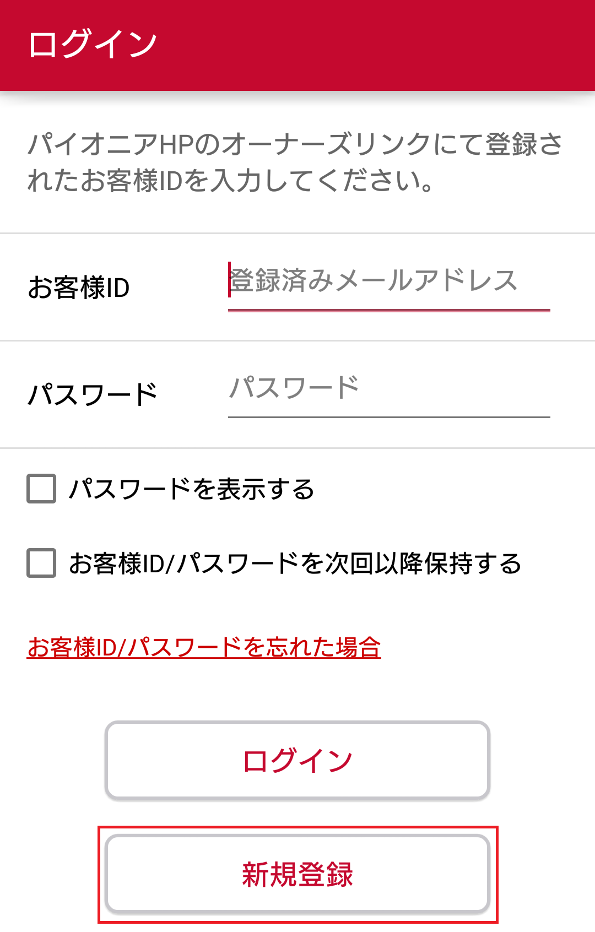Image resolution: width=595 pixels, height=932 pixels.
Task: Click the パスワード field label
Action: [93, 394]
